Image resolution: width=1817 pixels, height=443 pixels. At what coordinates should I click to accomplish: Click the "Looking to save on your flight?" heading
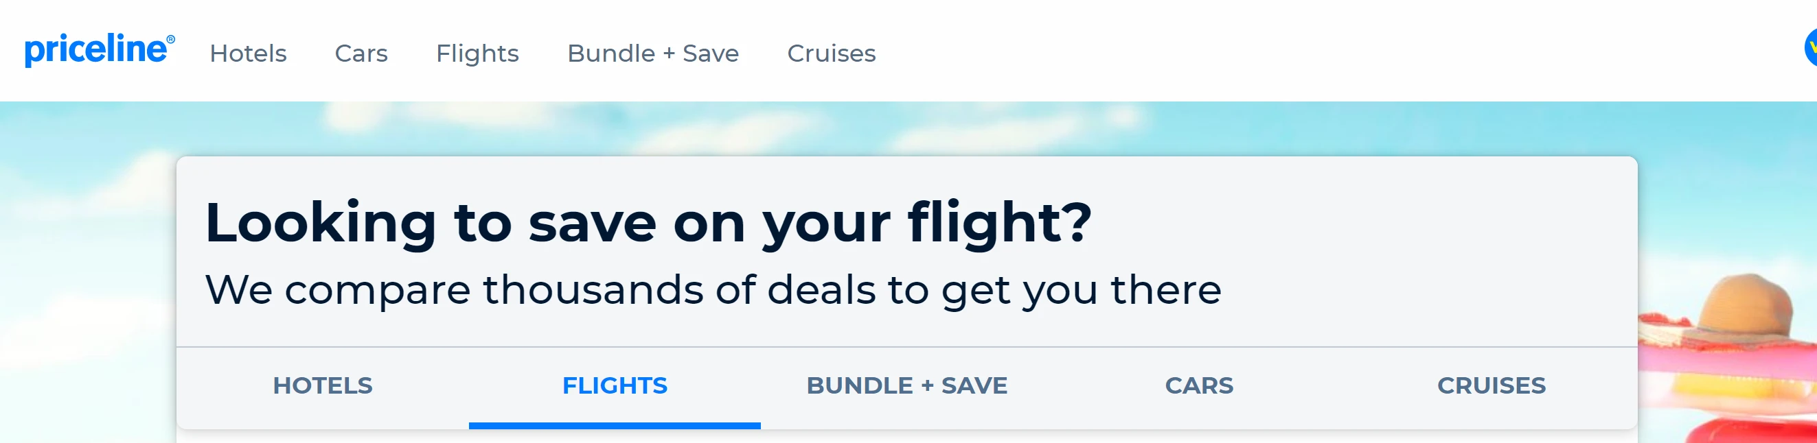coord(648,223)
